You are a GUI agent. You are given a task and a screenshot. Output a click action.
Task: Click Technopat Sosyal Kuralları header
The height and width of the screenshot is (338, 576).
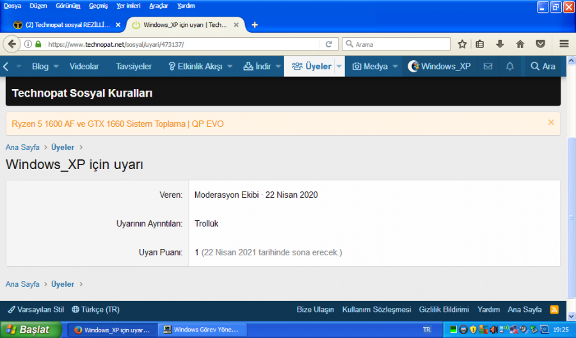[83, 93]
